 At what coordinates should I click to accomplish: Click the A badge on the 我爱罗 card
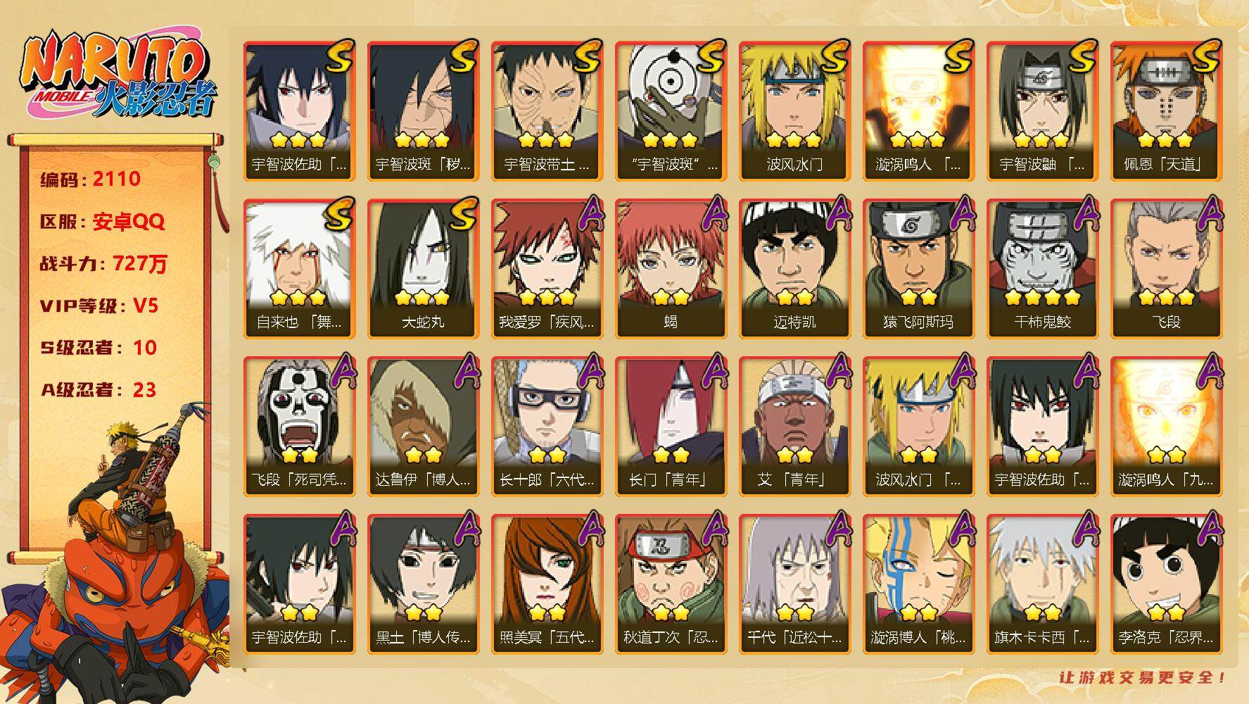pyautogui.click(x=590, y=214)
